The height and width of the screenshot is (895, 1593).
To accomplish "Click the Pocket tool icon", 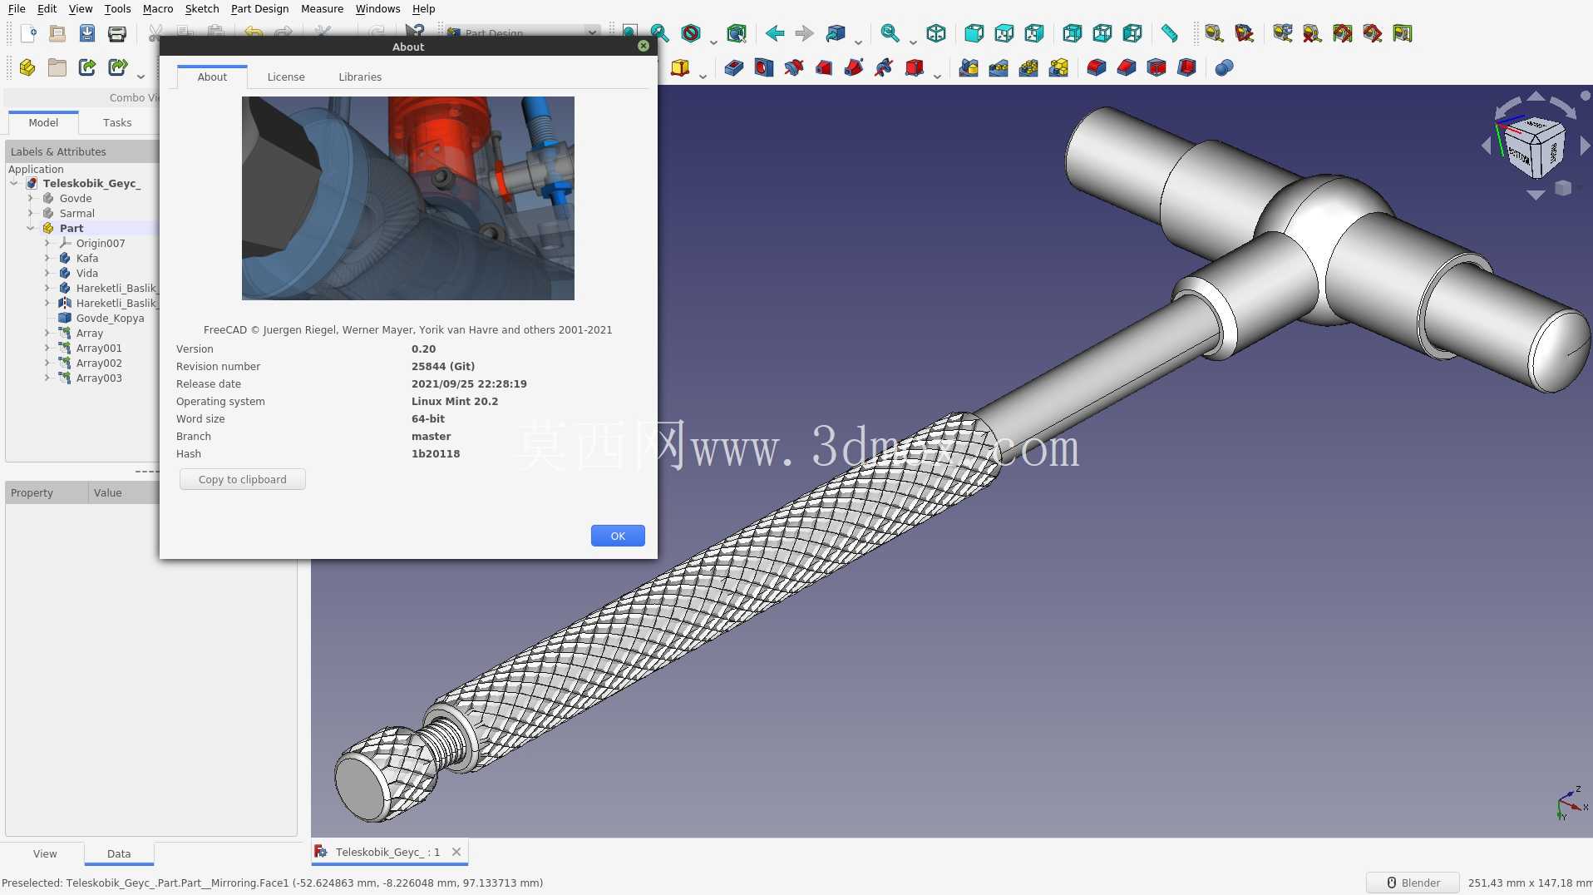I will tap(734, 67).
